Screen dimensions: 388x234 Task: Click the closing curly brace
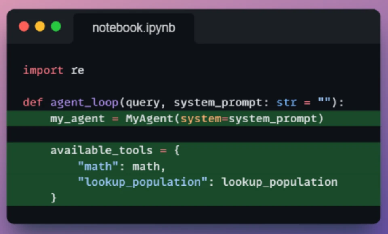54,198
